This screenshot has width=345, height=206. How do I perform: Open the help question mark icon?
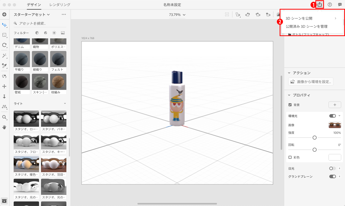point(330,5)
